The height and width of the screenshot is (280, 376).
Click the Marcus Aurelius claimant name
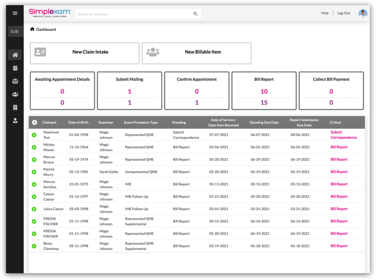pyautogui.click(x=50, y=184)
